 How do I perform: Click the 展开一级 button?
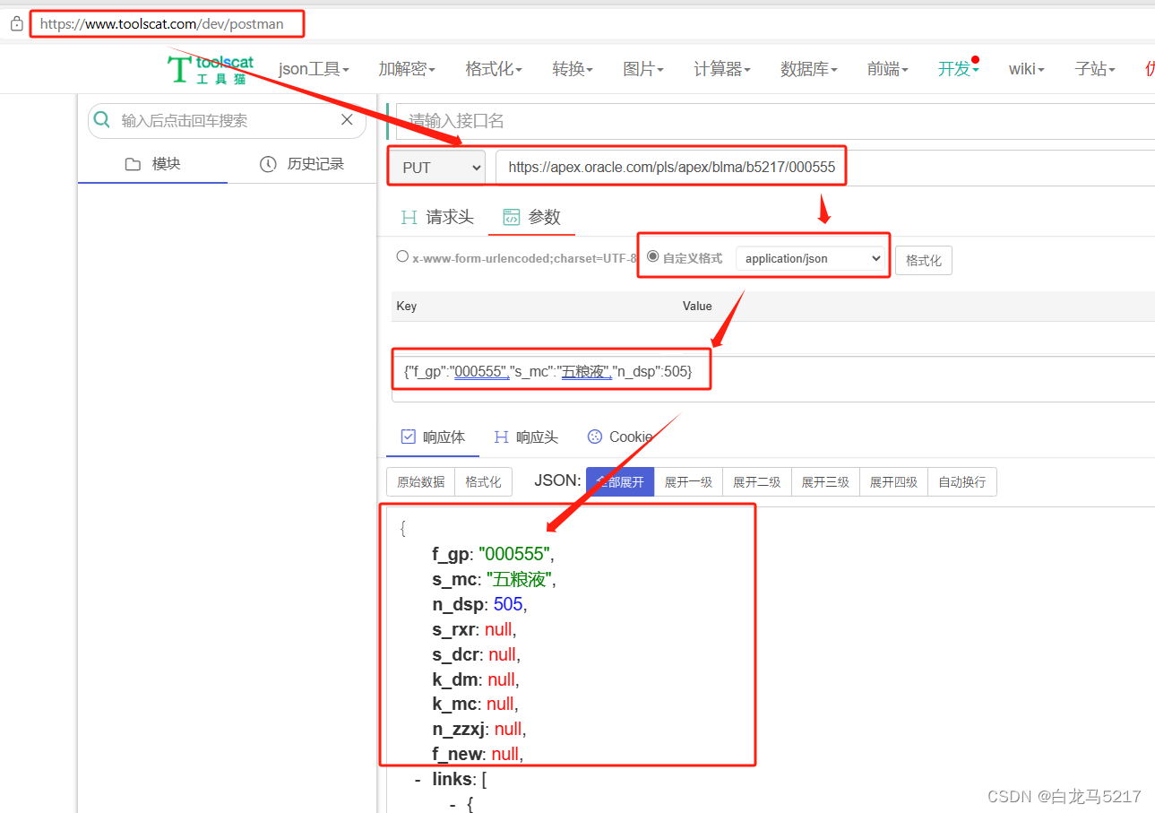[x=688, y=481]
